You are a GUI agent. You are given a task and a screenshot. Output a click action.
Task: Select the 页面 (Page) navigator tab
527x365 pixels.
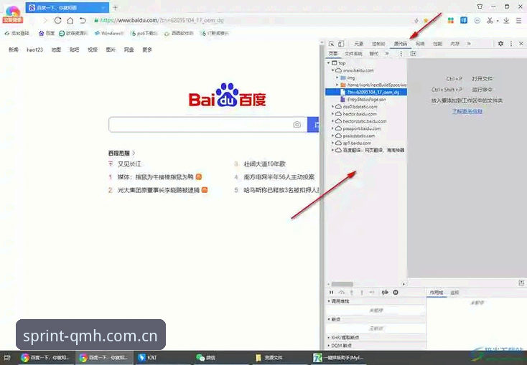pos(333,53)
